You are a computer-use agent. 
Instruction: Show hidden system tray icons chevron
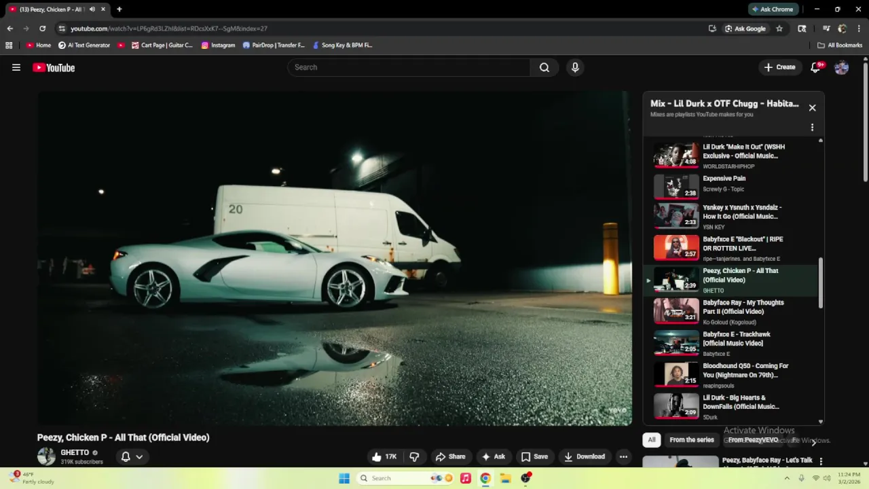point(787,478)
